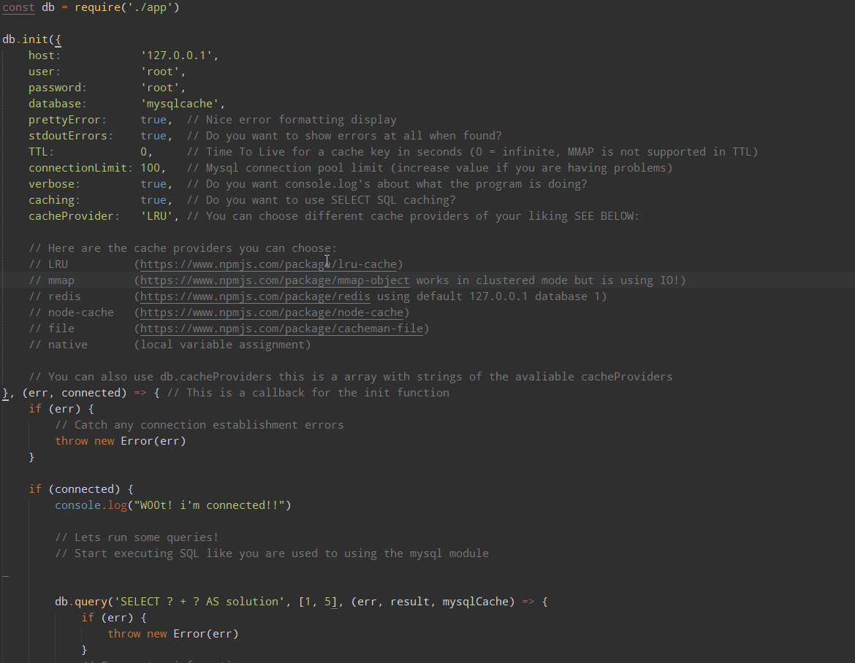
Task: Click the 'const' keyword on first line
Action: pyautogui.click(x=19, y=7)
